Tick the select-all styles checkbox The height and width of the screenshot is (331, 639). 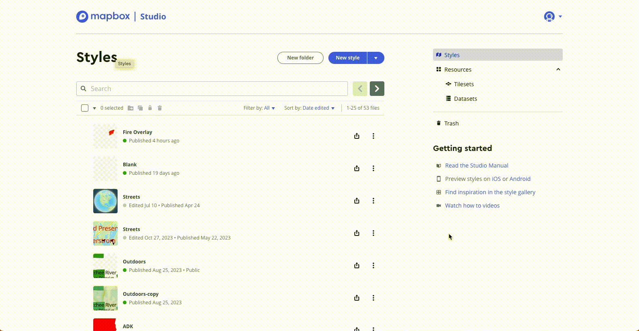click(85, 108)
